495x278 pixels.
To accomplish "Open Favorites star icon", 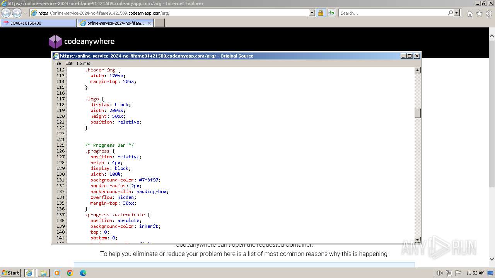I will point(479,14).
